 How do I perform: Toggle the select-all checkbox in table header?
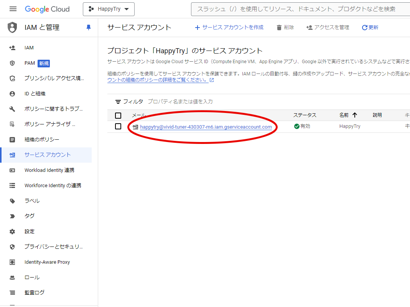point(118,116)
